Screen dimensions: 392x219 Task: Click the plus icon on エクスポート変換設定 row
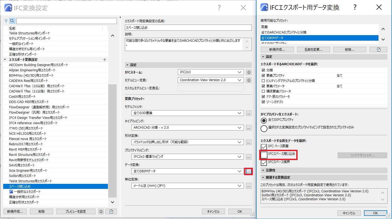[104, 59]
